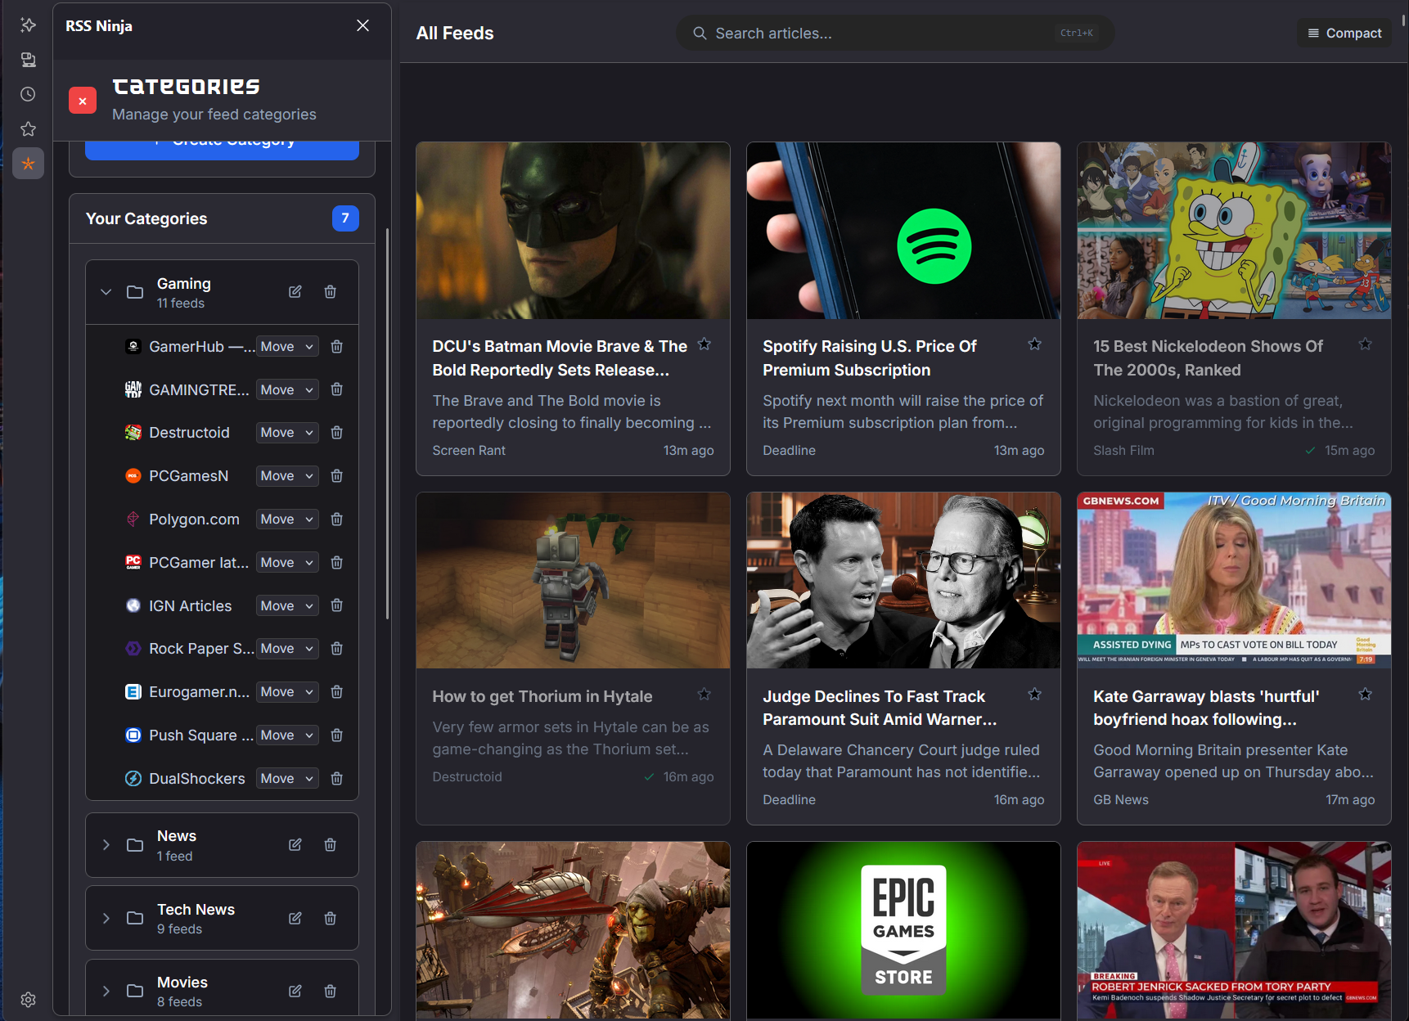1409x1021 pixels.
Task: Collapse the Gaming category chevron
Action: [106, 291]
